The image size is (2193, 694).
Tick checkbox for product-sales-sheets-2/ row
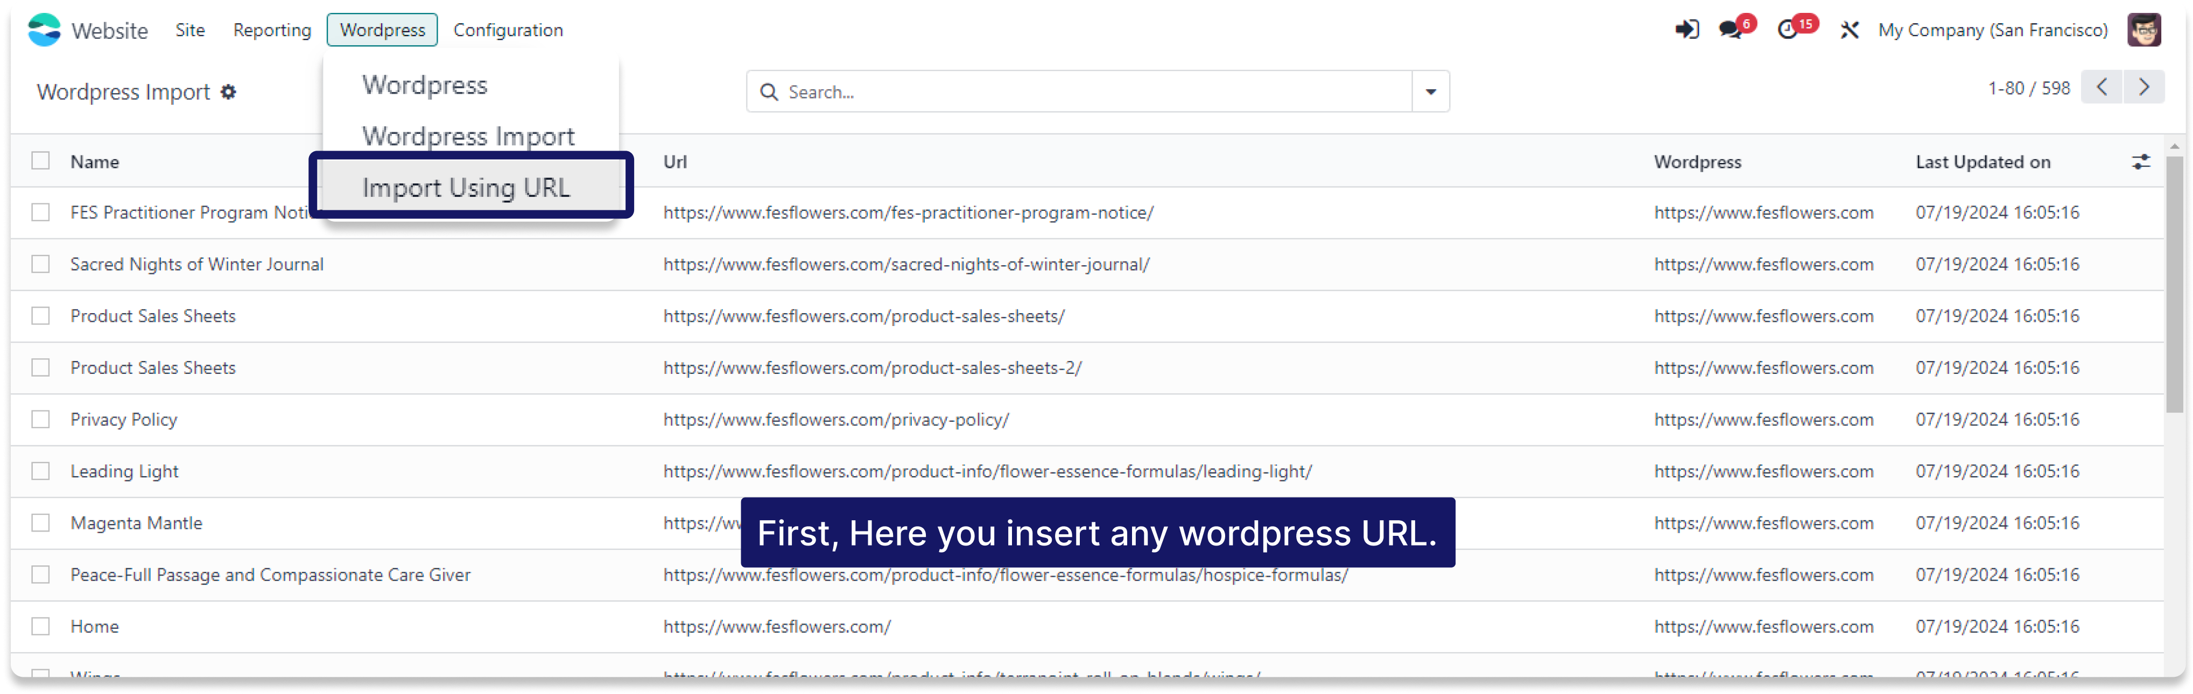[41, 369]
